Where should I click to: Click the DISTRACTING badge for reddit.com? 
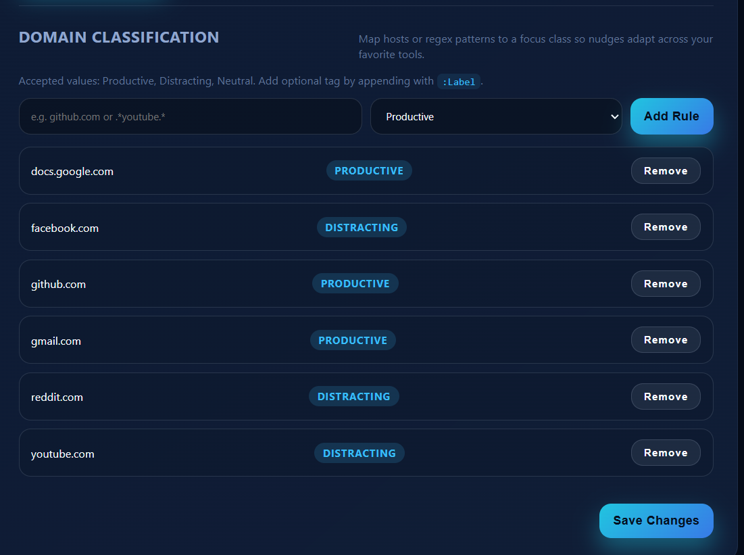[354, 396]
